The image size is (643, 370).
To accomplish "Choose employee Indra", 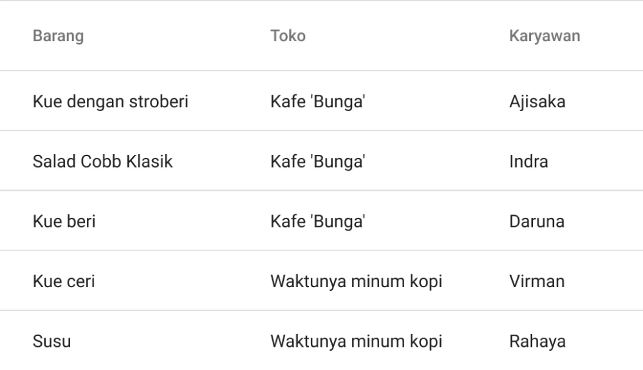I will 528,161.
